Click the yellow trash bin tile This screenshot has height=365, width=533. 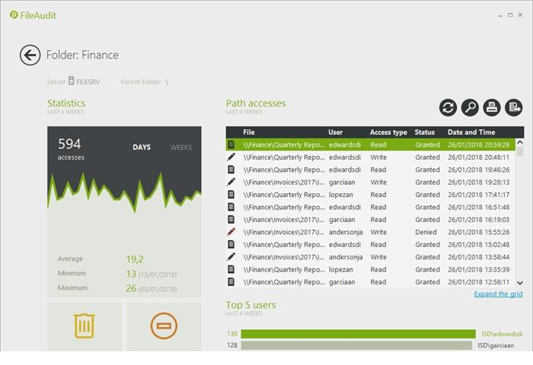85,325
